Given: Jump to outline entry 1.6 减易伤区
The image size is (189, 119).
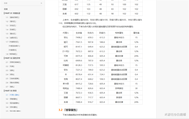Looking at the screenshot, I should (12, 38).
